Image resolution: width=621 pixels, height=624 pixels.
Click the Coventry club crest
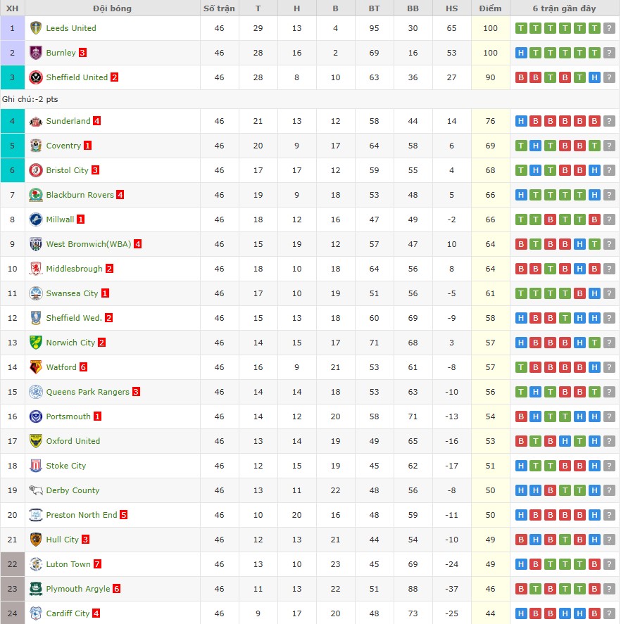click(x=36, y=146)
